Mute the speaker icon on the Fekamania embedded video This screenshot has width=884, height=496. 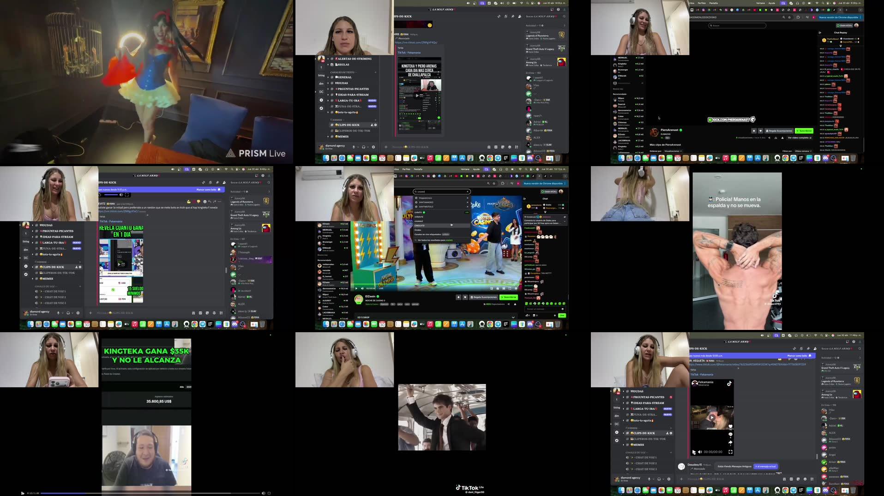click(x=700, y=452)
